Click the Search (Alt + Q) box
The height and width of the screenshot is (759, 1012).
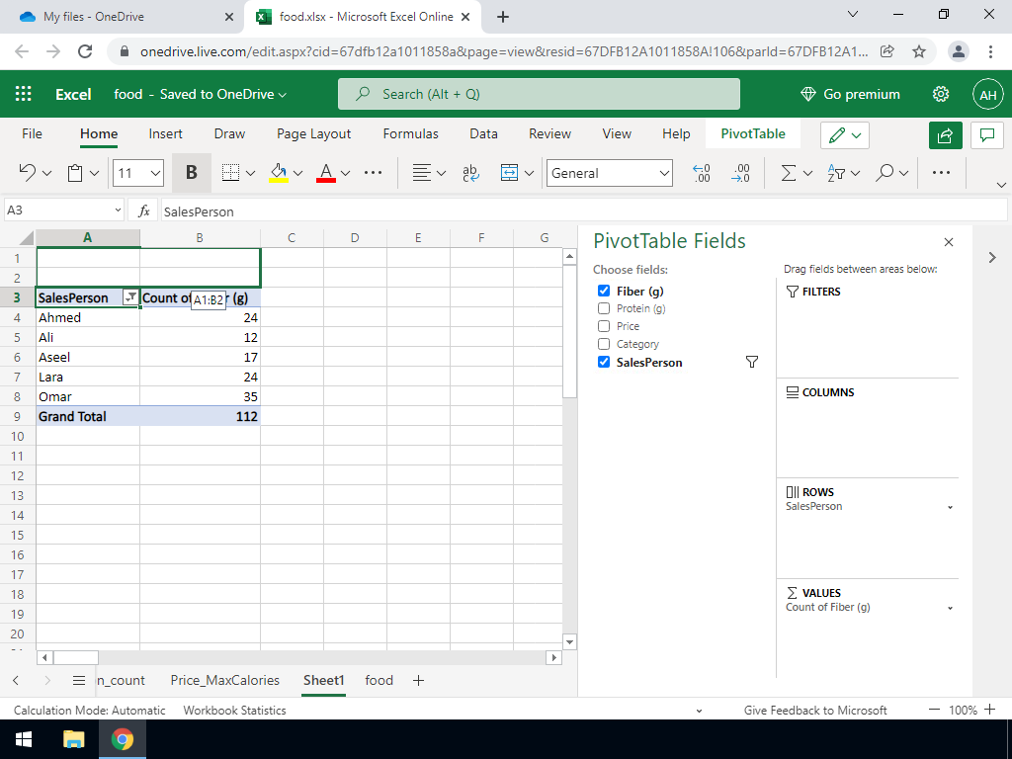coord(539,94)
